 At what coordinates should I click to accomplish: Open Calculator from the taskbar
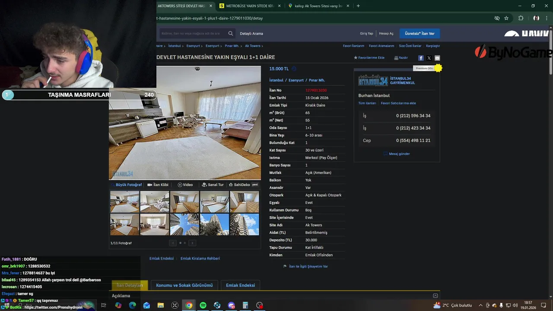tap(245, 305)
